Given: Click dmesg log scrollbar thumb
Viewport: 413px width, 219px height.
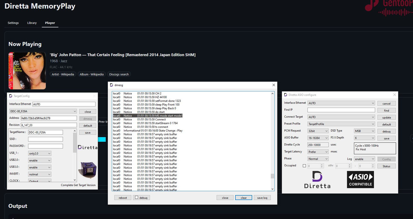Looking at the screenshot, I should [x=272, y=176].
